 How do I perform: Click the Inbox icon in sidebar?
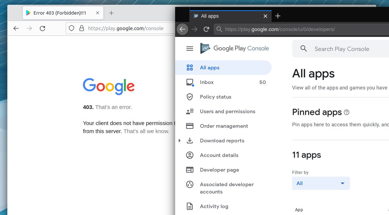pyautogui.click(x=190, y=82)
